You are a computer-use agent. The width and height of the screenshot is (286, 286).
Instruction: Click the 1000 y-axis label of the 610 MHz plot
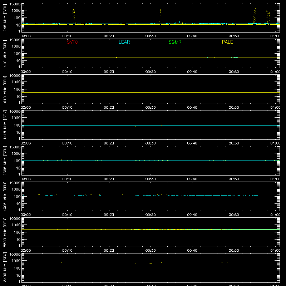point(16,82)
